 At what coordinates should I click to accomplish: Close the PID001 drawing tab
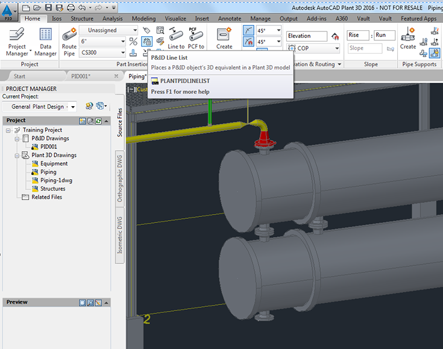pyautogui.click(x=116, y=76)
